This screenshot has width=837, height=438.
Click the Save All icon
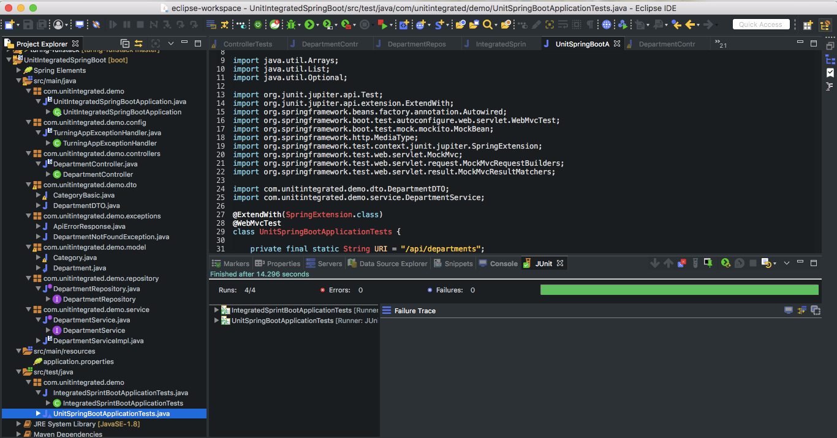point(41,24)
